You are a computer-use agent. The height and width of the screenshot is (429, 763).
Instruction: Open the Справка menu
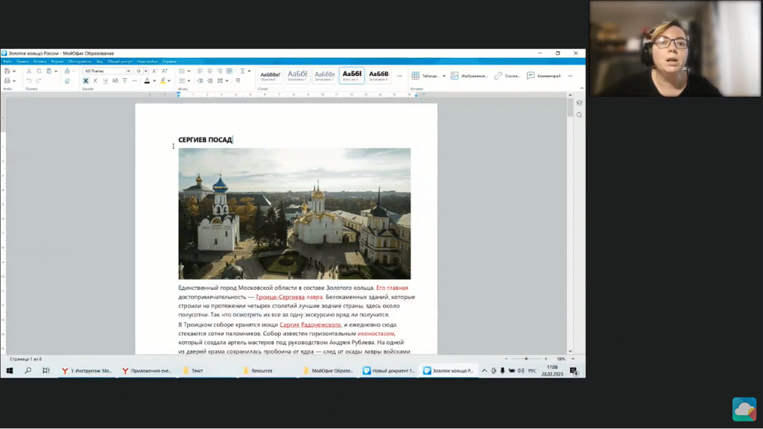(x=169, y=62)
